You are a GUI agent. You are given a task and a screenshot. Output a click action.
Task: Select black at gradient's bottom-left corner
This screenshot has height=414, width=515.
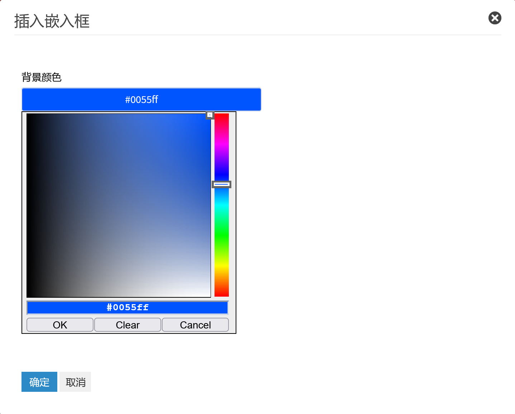(x=28, y=296)
